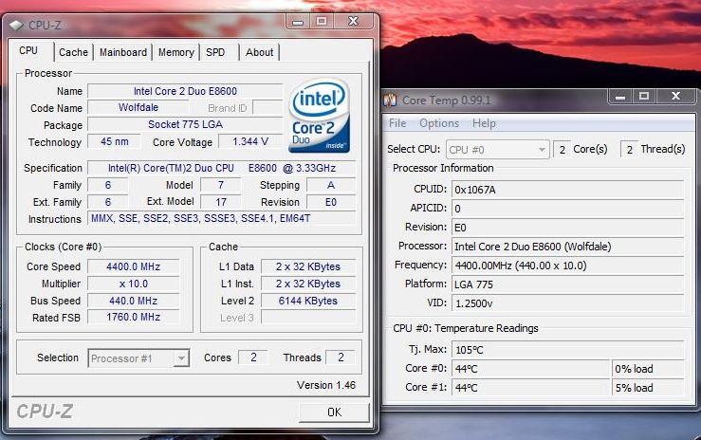This screenshot has width=701, height=440.
Task: Click the VID field '1.2500v'
Action: (568, 303)
